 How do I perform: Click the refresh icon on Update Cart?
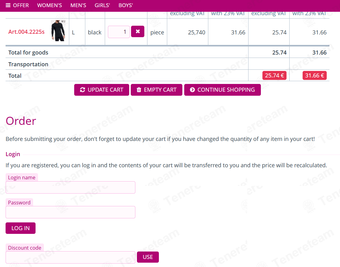click(83, 90)
